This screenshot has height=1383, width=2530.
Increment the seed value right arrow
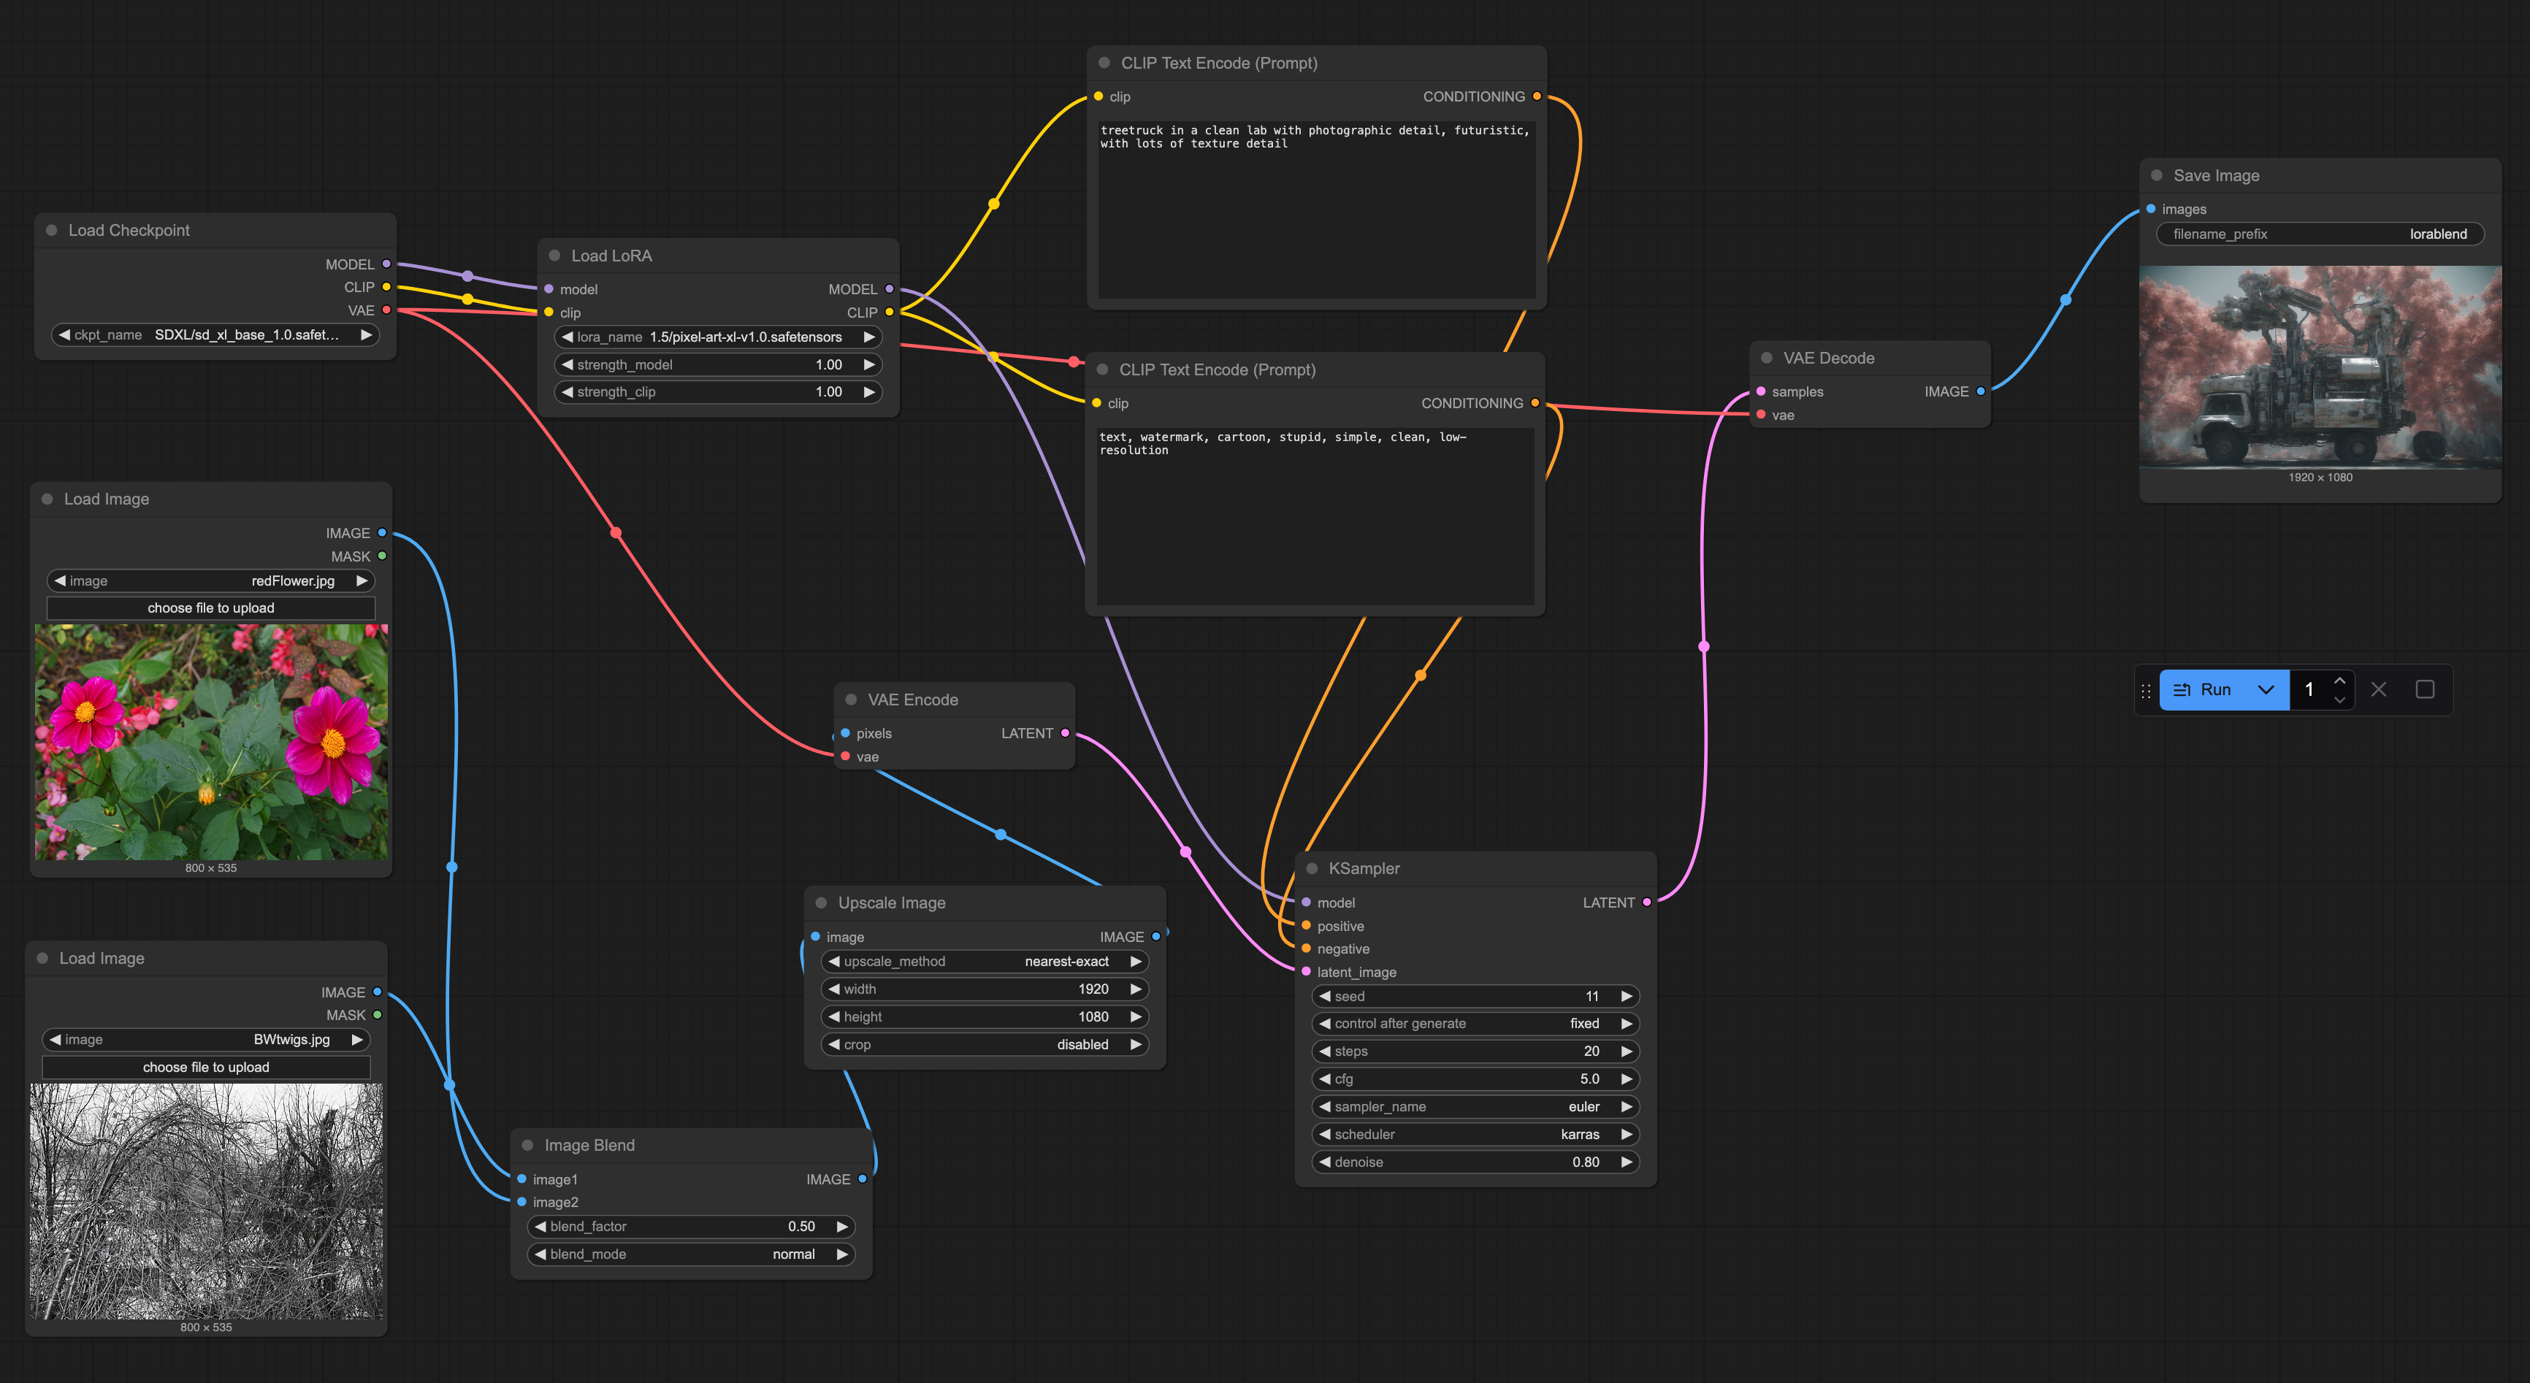(x=1627, y=996)
